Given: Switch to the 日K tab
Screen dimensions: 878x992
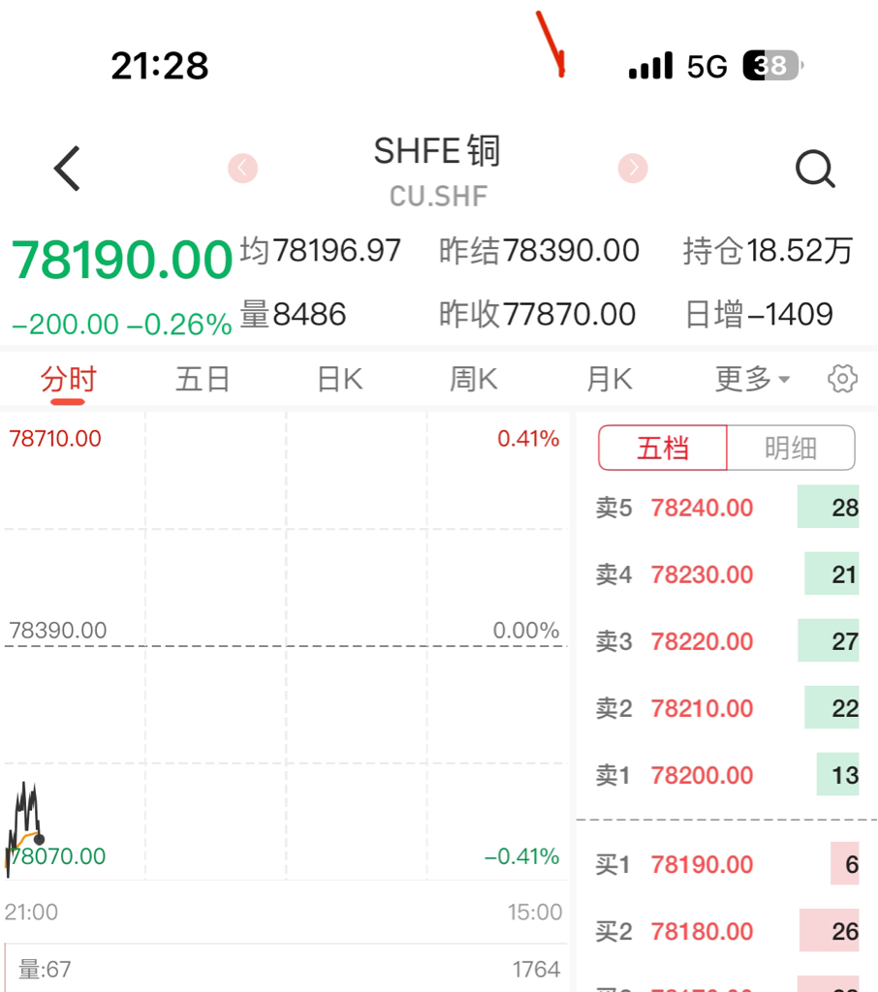Looking at the screenshot, I should click(x=340, y=380).
